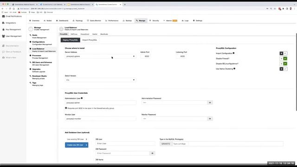Open What's New sidebar link
Screen dimensions: 297x167
(9, 58)
